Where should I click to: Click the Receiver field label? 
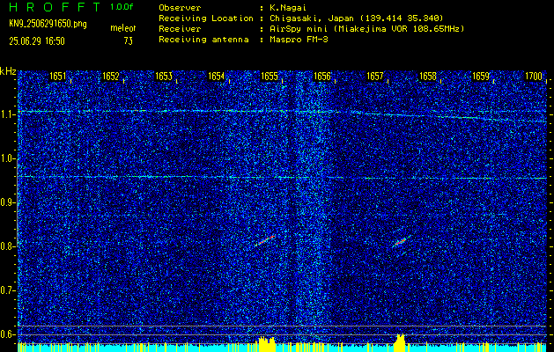click(180, 29)
